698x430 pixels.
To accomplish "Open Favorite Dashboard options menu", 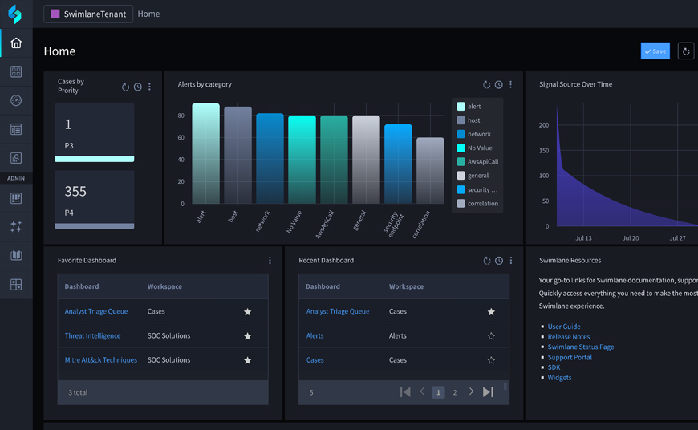I will click(x=270, y=261).
